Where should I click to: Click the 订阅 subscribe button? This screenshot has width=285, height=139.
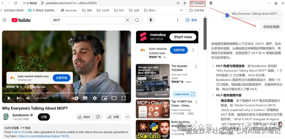pyautogui.click(x=44, y=117)
